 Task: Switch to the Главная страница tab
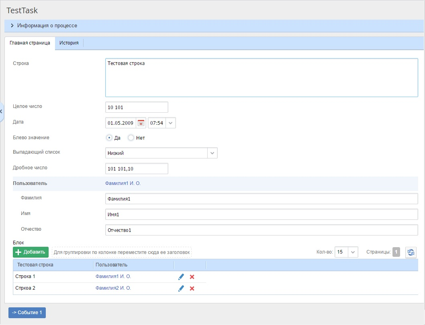(30, 43)
